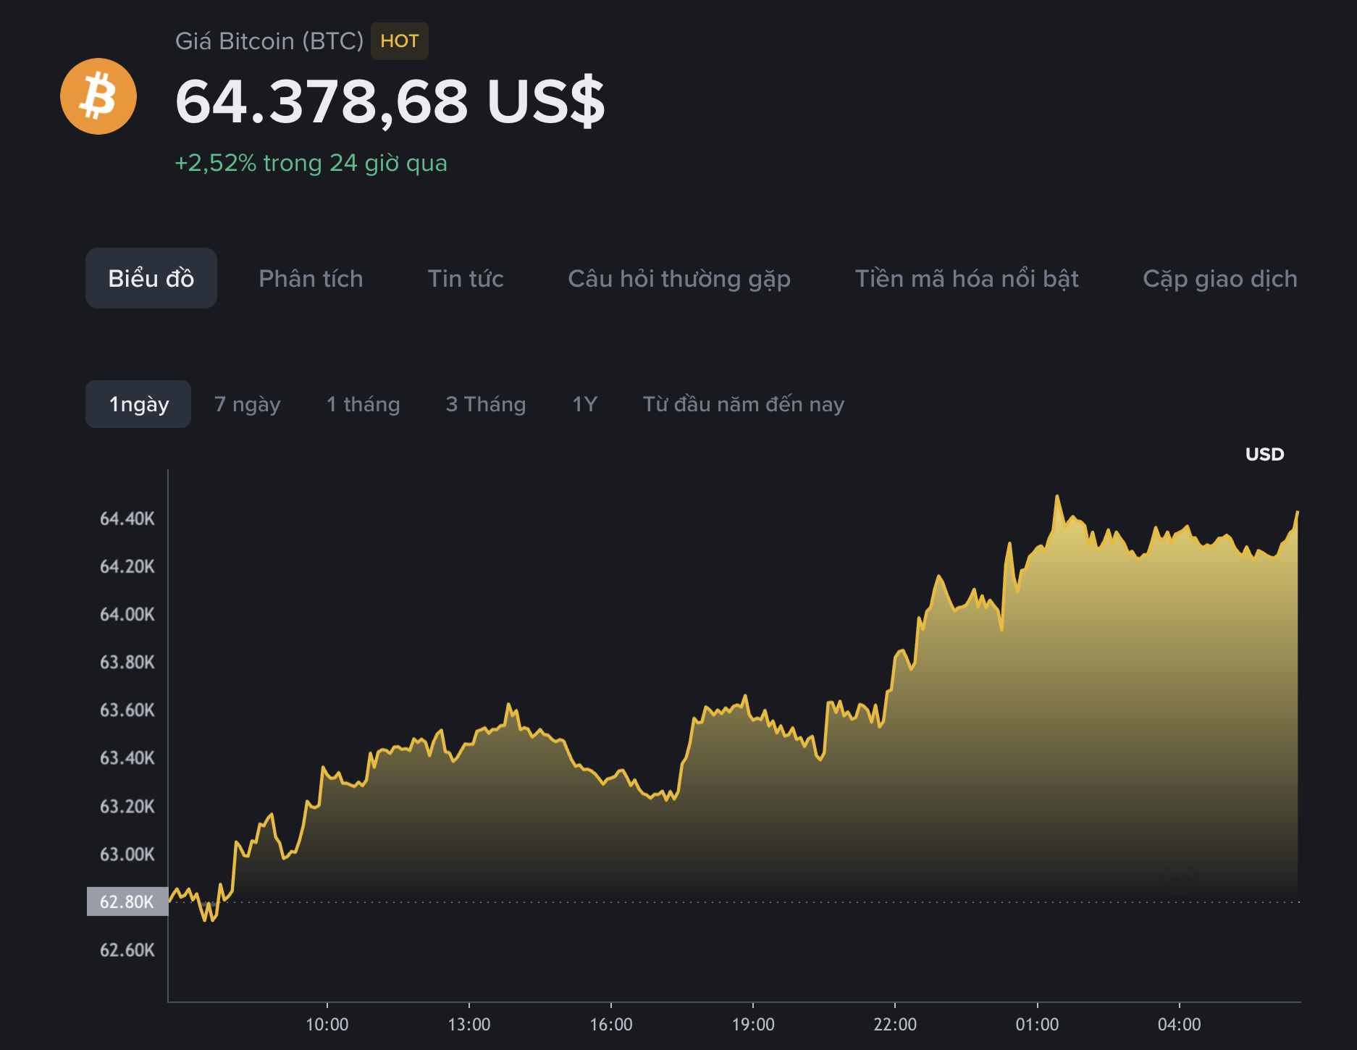Click the 63.20K y-axis label

coord(127,806)
